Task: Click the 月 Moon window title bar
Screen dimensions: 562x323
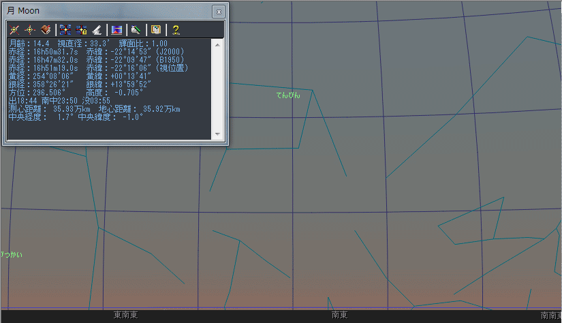Action: tap(102, 12)
